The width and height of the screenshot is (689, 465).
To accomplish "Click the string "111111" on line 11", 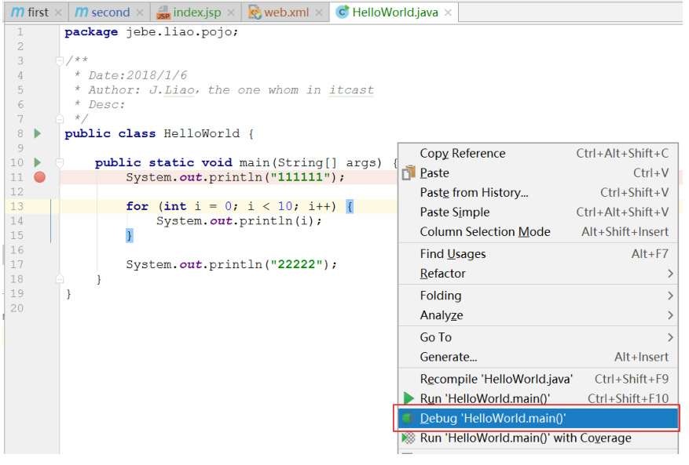I will coord(300,177).
